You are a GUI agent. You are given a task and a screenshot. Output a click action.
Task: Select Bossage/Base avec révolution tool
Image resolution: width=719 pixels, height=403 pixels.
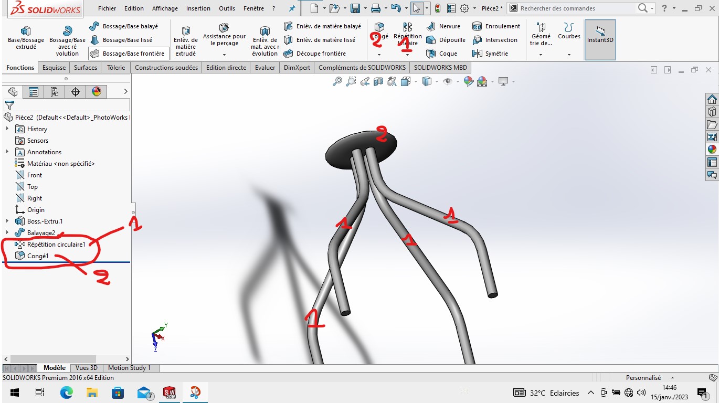click(x=67, y=41)
